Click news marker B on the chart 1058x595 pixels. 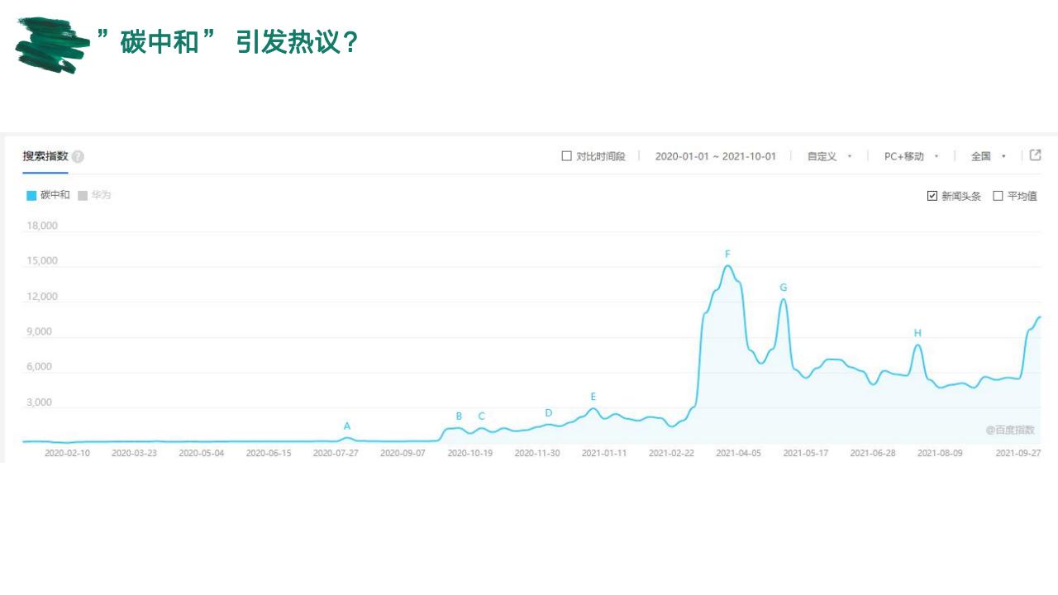click(x=459, y=416)
